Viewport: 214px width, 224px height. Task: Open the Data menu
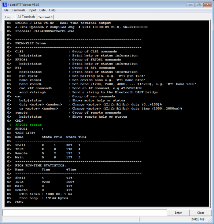[43, 10]
